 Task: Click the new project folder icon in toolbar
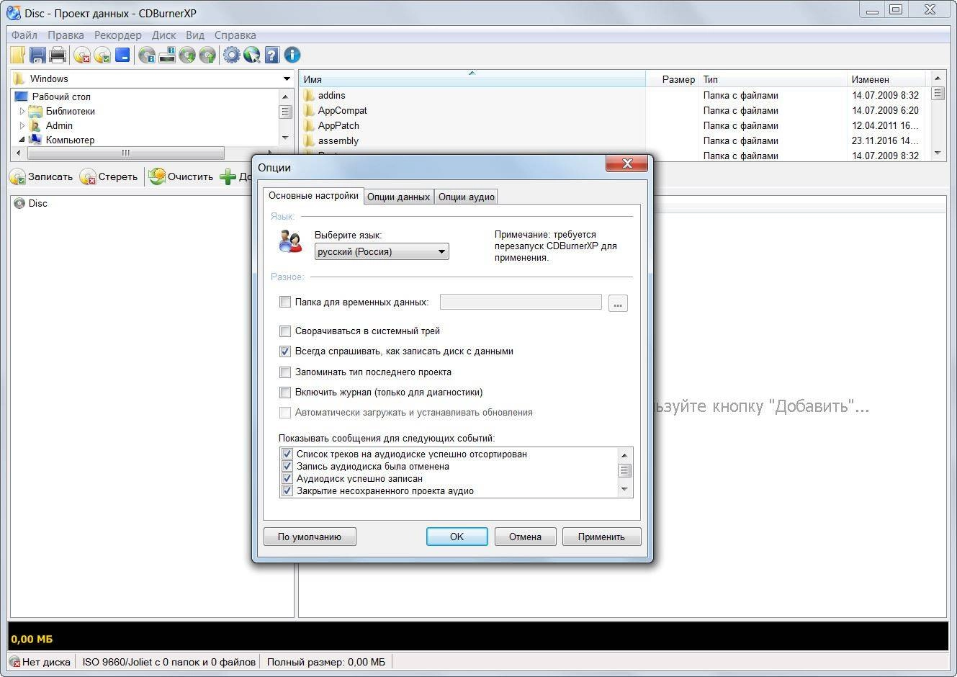(18, 55)
